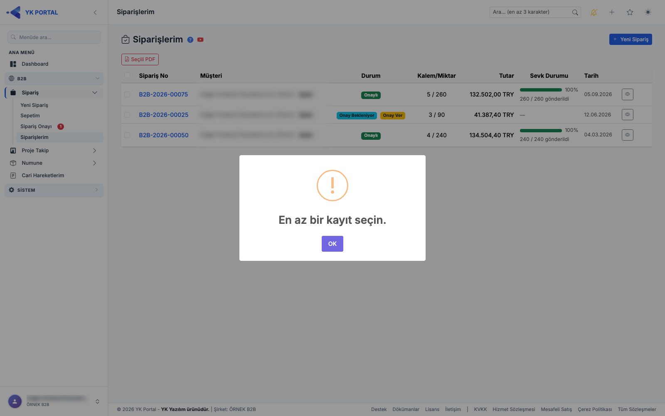
Task: Click the plus icon in top bar
Action: pyautogui.click(x=612, y=12)
